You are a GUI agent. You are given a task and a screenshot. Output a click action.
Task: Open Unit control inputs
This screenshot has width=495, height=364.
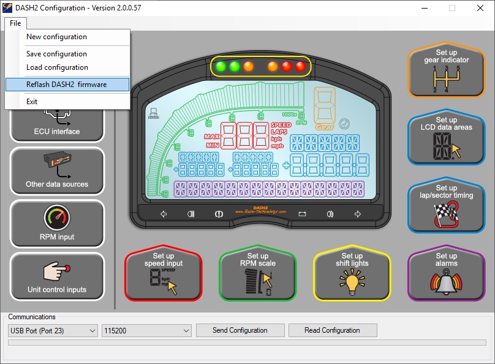[57, 276]
